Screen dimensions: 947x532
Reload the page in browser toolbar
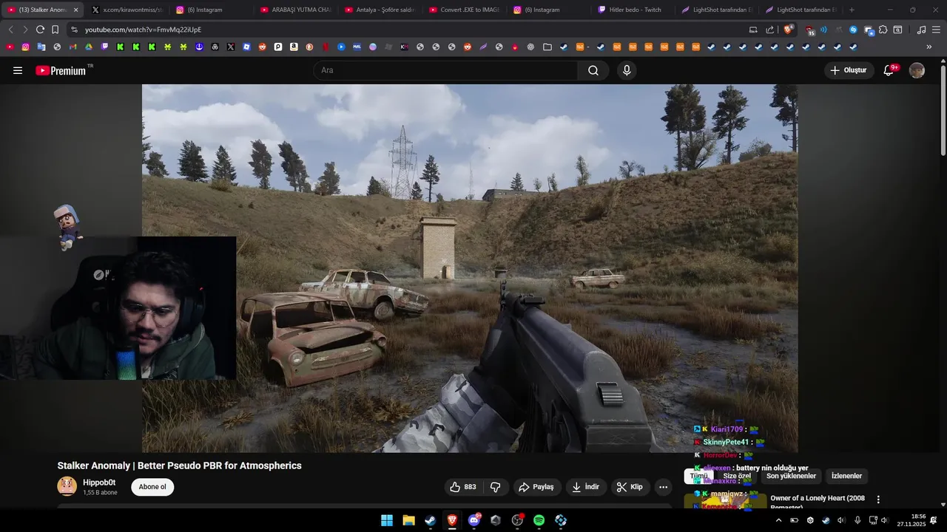click(x=40, y=30)
